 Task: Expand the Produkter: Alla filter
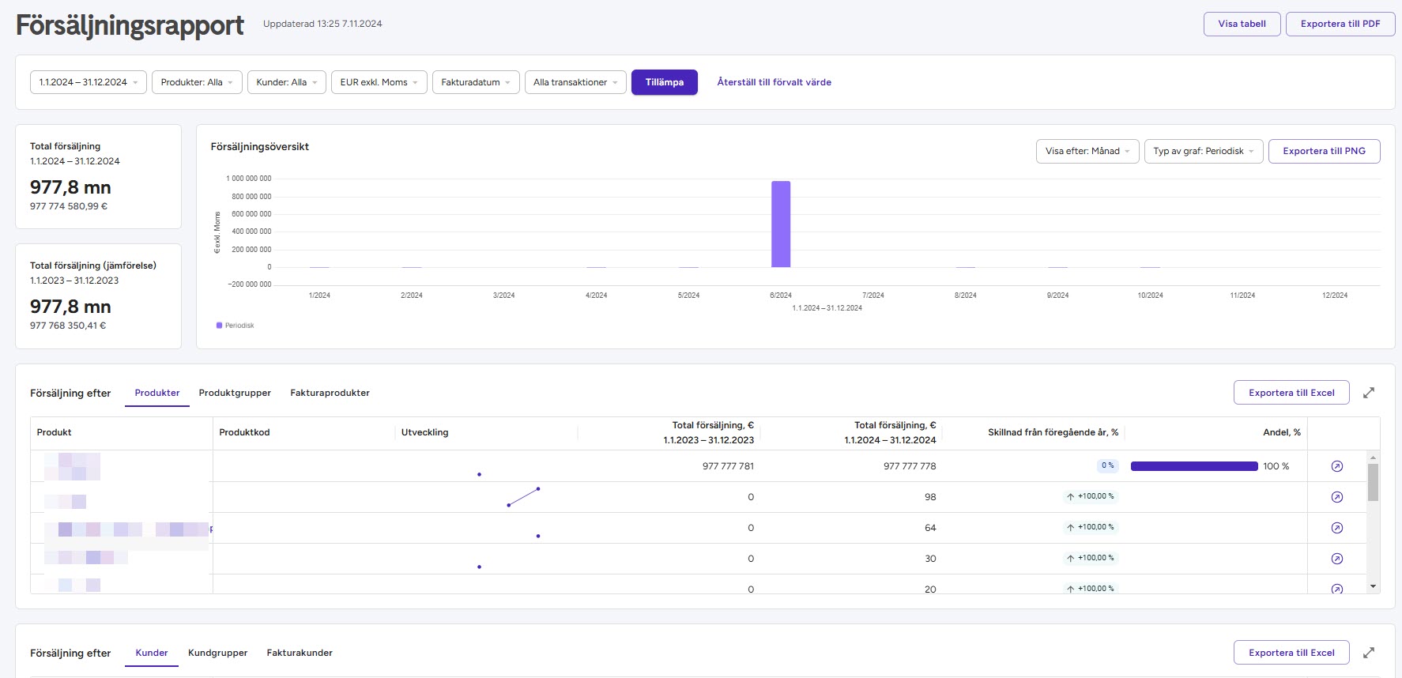pyautogui.click(x=197, y=82)
